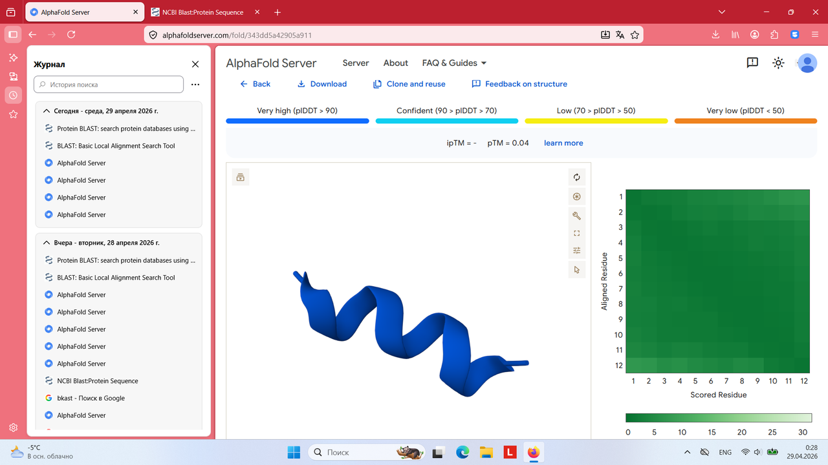The height and width of the screenshot is (465, 828).
Task: Click the animation icon at the viewer's top-left
Action: pyautogui.click(x=241, y=178)
